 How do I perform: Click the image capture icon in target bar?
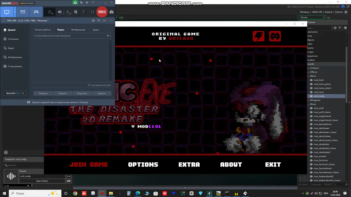[99, 21]
